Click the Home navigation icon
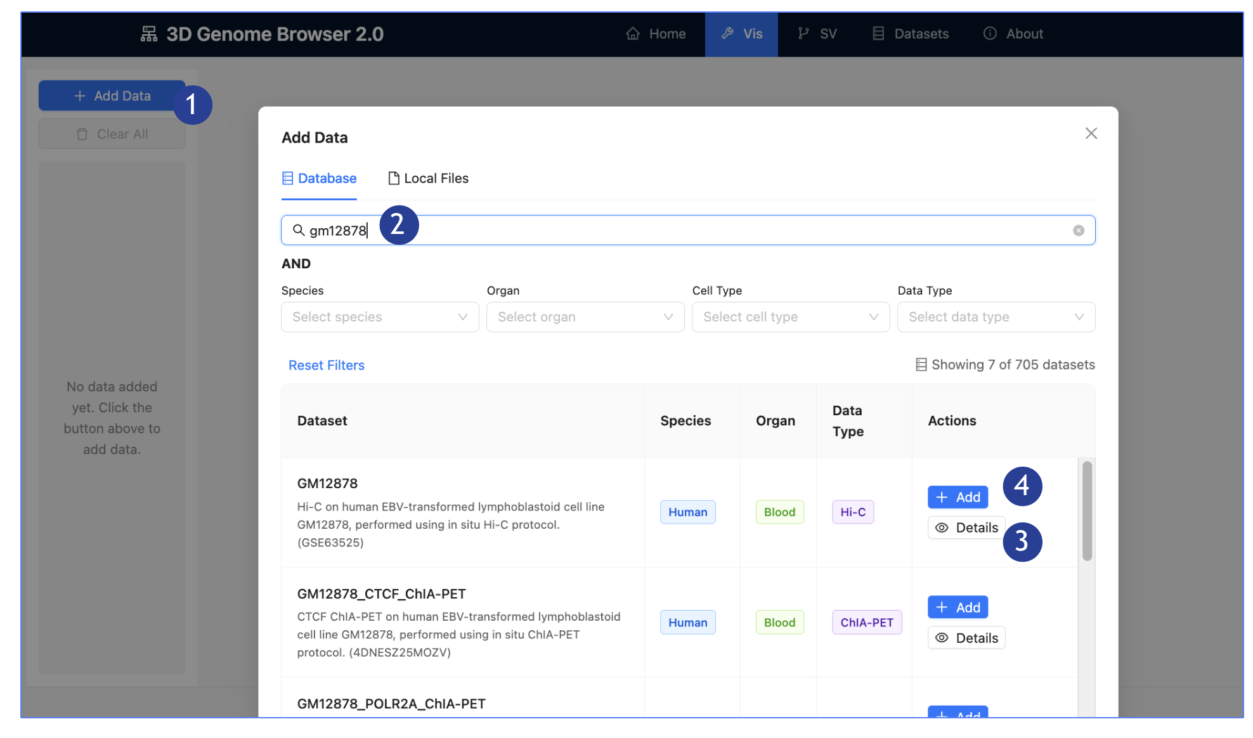The width and height of the screenshot is (1253, 738). click(x=633, y=34)
